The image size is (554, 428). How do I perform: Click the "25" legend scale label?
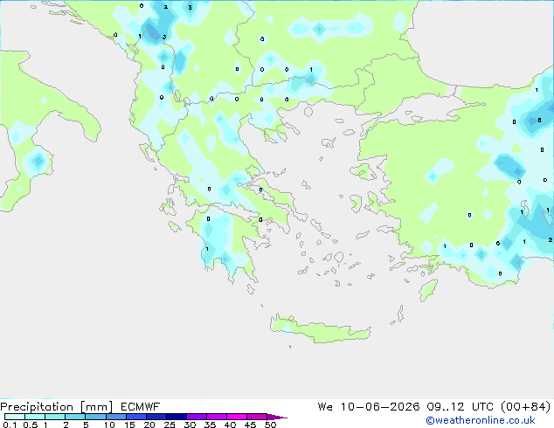(x=170, y=425)
